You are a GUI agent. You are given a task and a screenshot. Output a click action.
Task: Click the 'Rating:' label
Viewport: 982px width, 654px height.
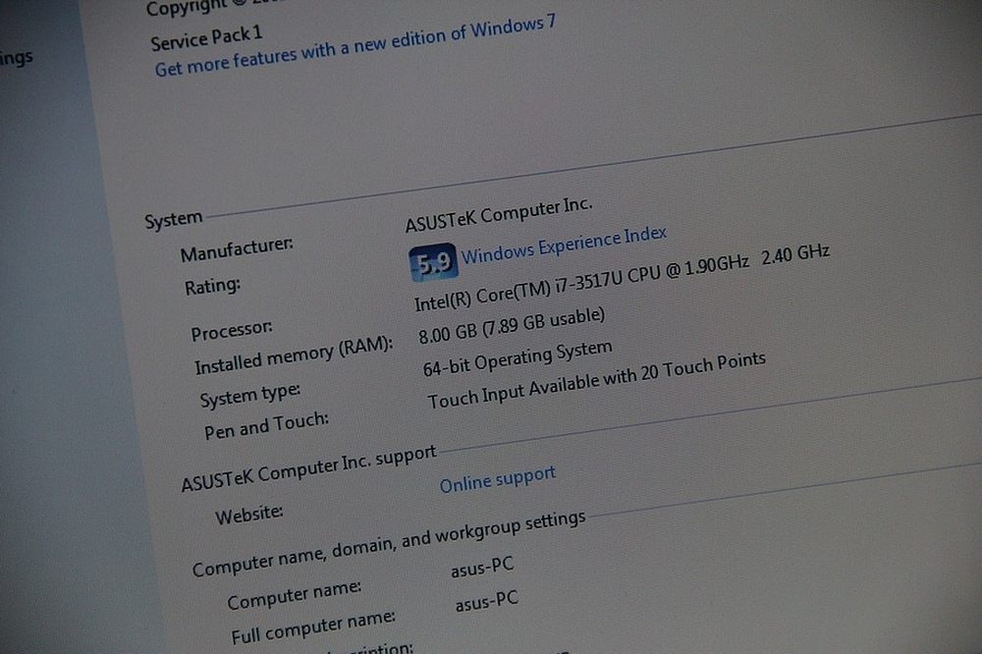coord(212,287)
